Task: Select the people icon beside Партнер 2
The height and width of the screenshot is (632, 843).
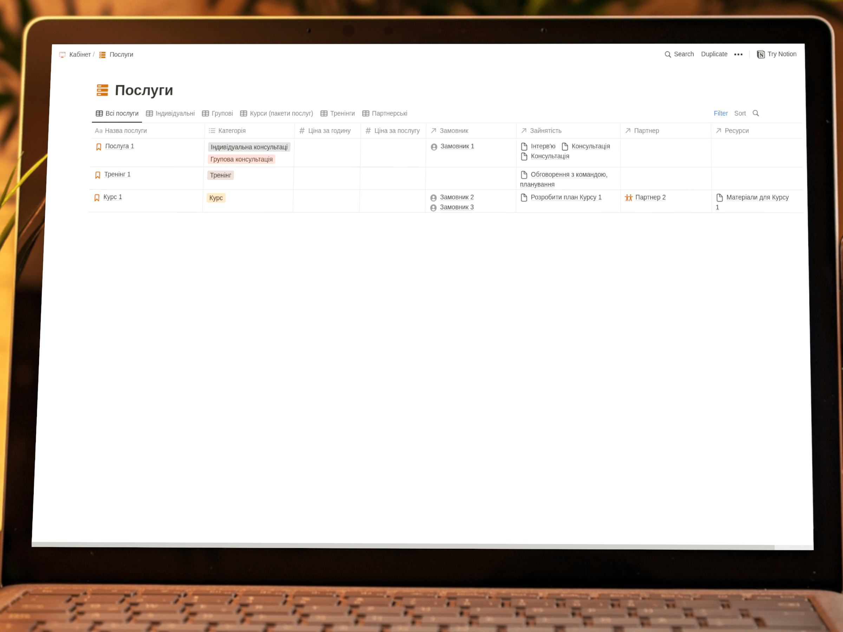Action: (x=628, y=198)
